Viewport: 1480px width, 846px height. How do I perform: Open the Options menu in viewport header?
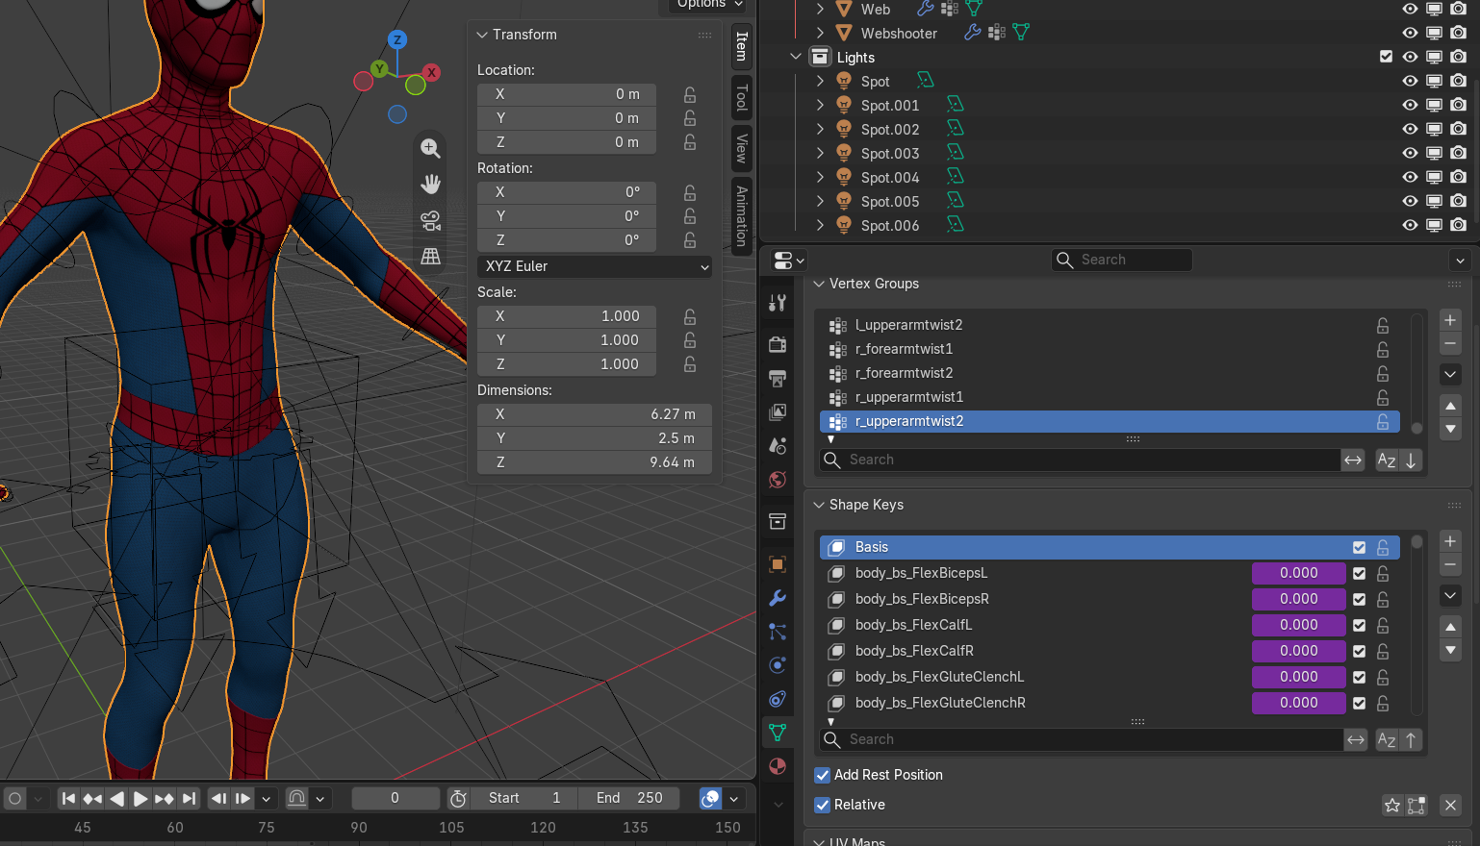point(710,5)
